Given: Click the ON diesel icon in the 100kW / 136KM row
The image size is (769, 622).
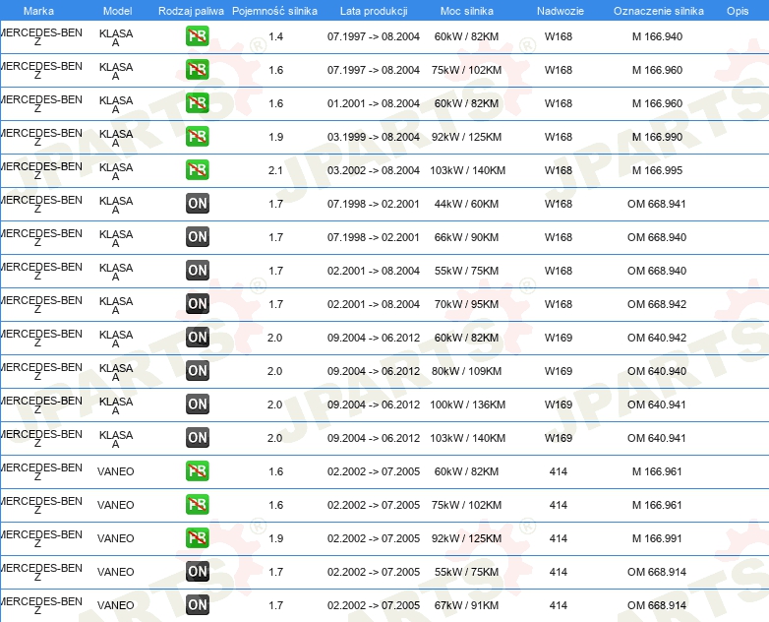Looking at the screenshot, I should 197,404.
